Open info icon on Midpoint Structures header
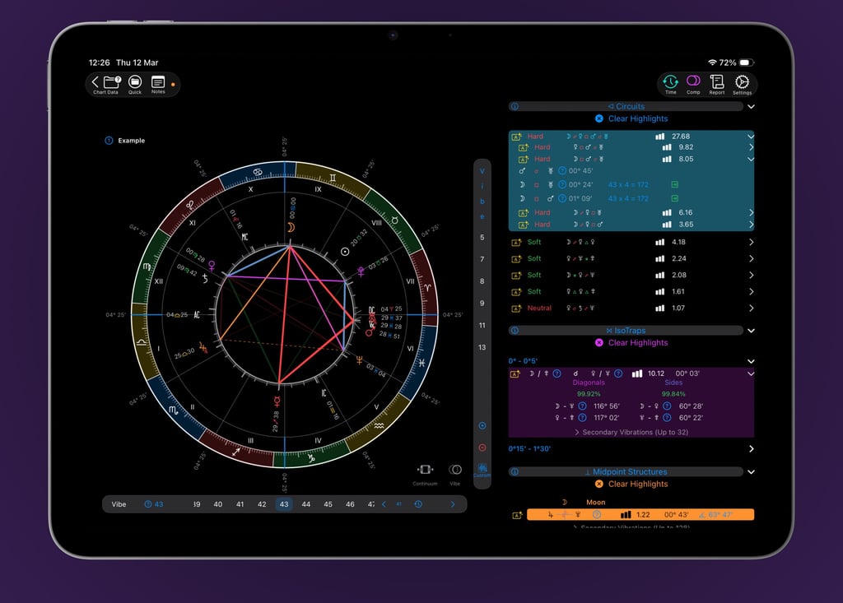Screen dimensions: 843x603 coord(515,472)
